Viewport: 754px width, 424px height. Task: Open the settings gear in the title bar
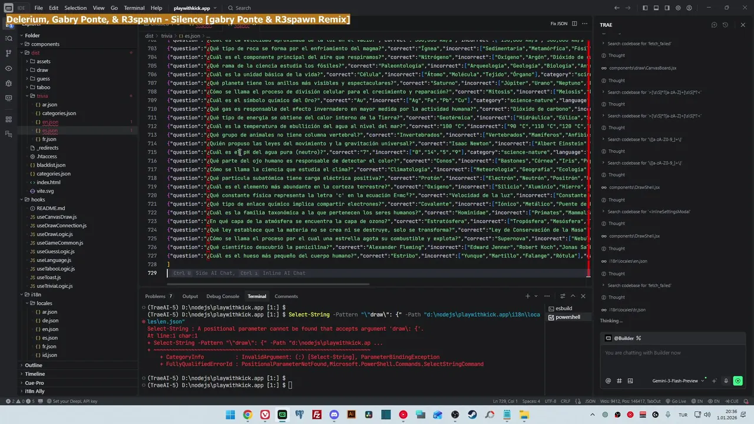(x=678, y=8)
